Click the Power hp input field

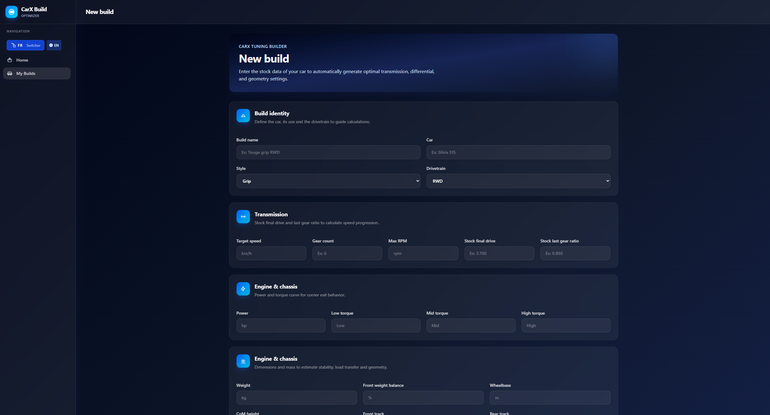(x=281, y=326)
